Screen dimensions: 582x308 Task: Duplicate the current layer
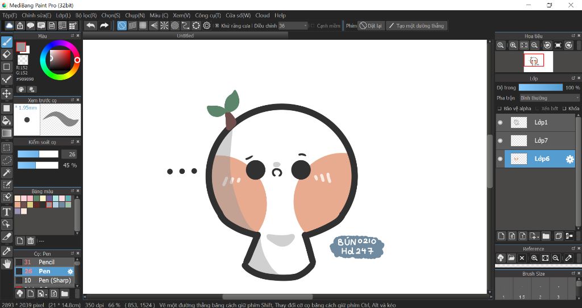(558, 236)
